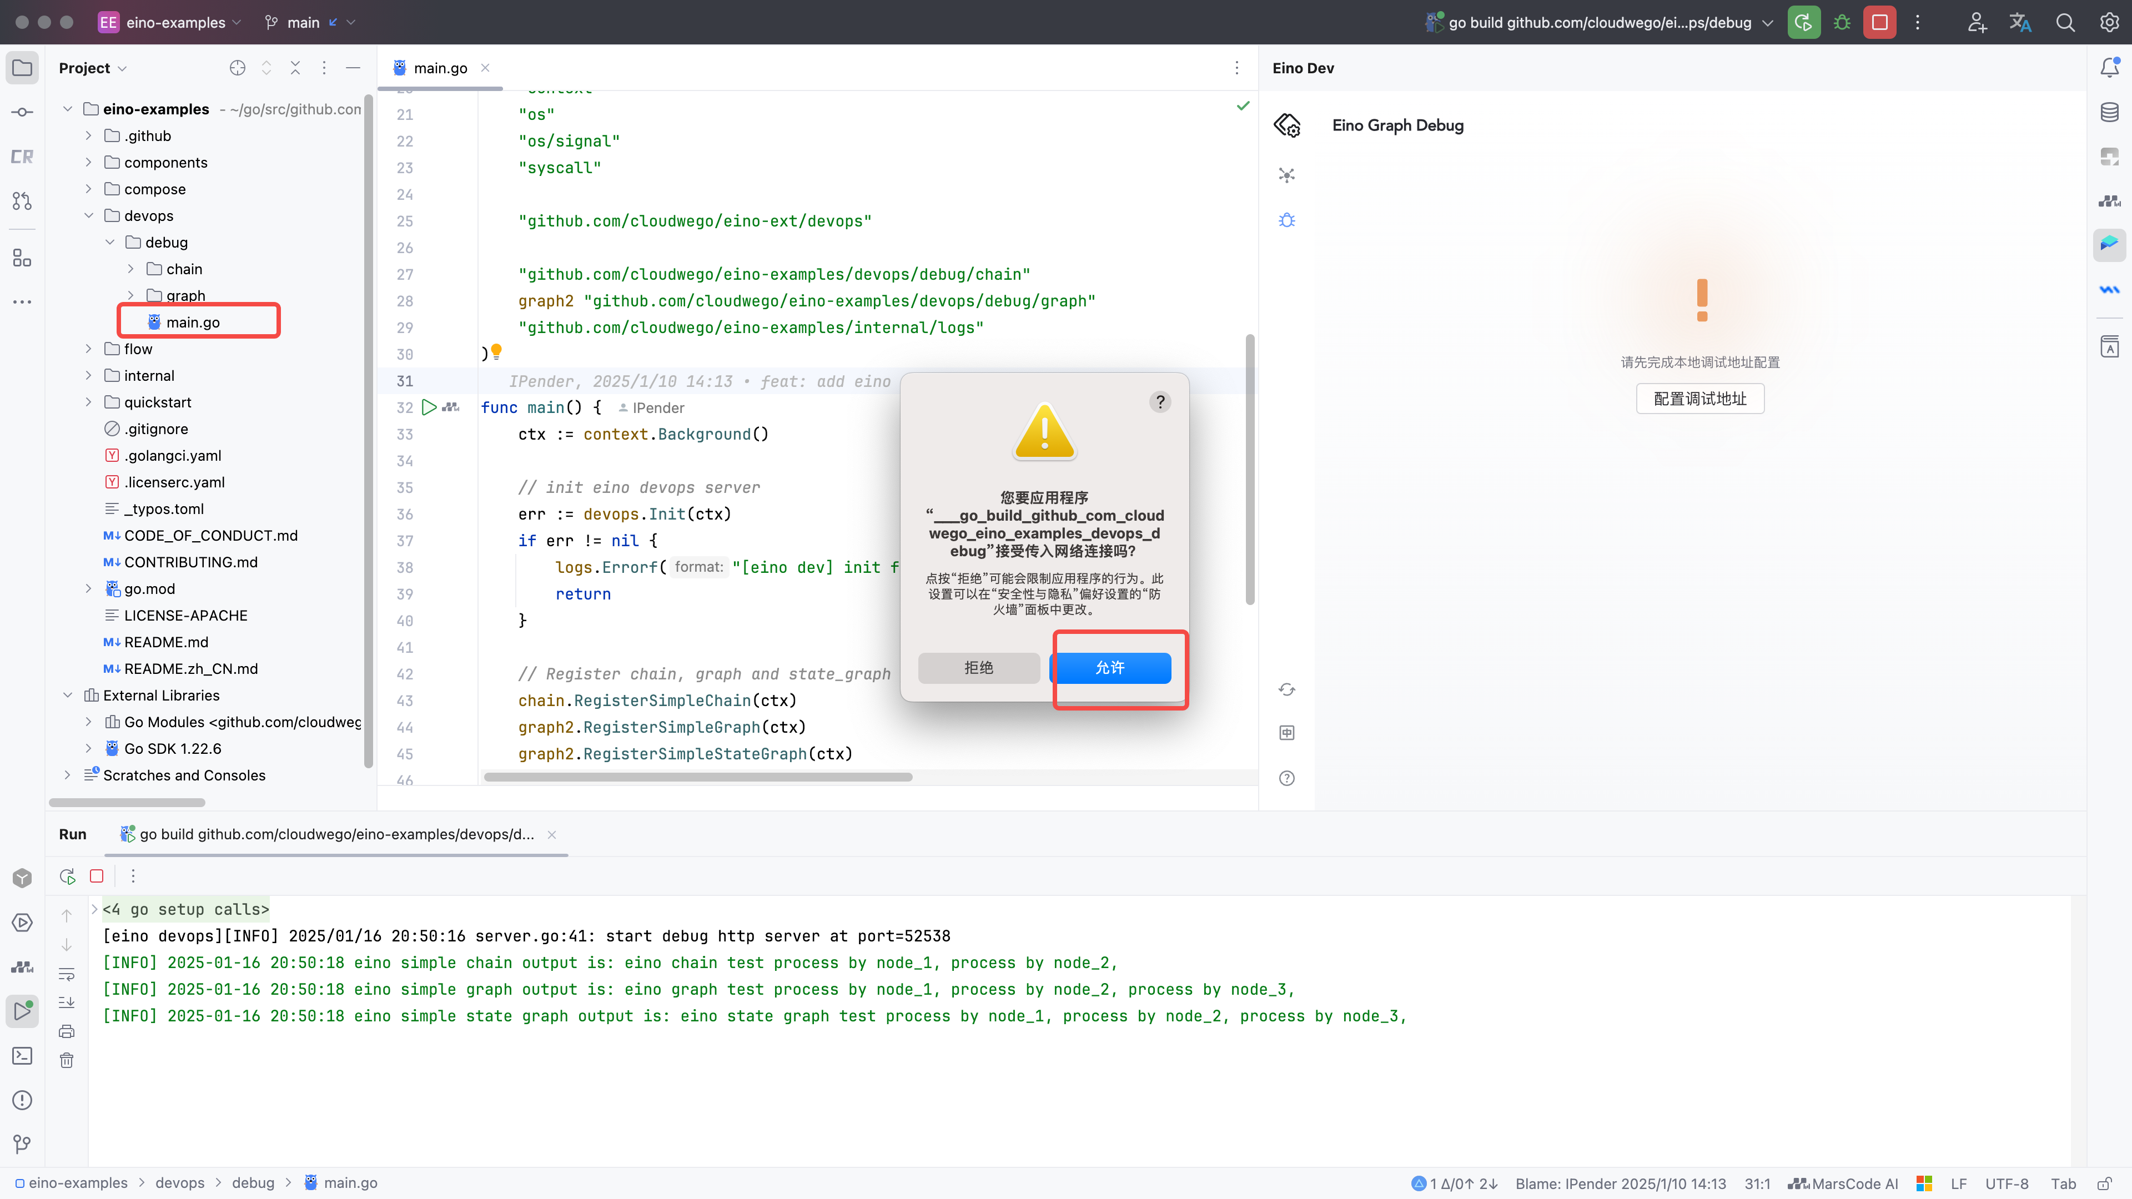
Task: Click the editor horizontal scrollbar
Action: (698, 777)
